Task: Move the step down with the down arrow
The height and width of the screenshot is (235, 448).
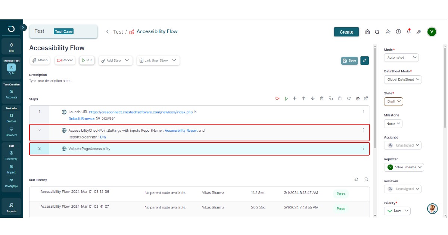Action: [312, 98]
